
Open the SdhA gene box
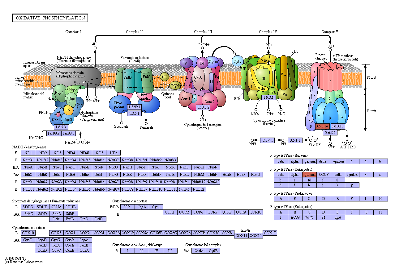click(57, 213)
